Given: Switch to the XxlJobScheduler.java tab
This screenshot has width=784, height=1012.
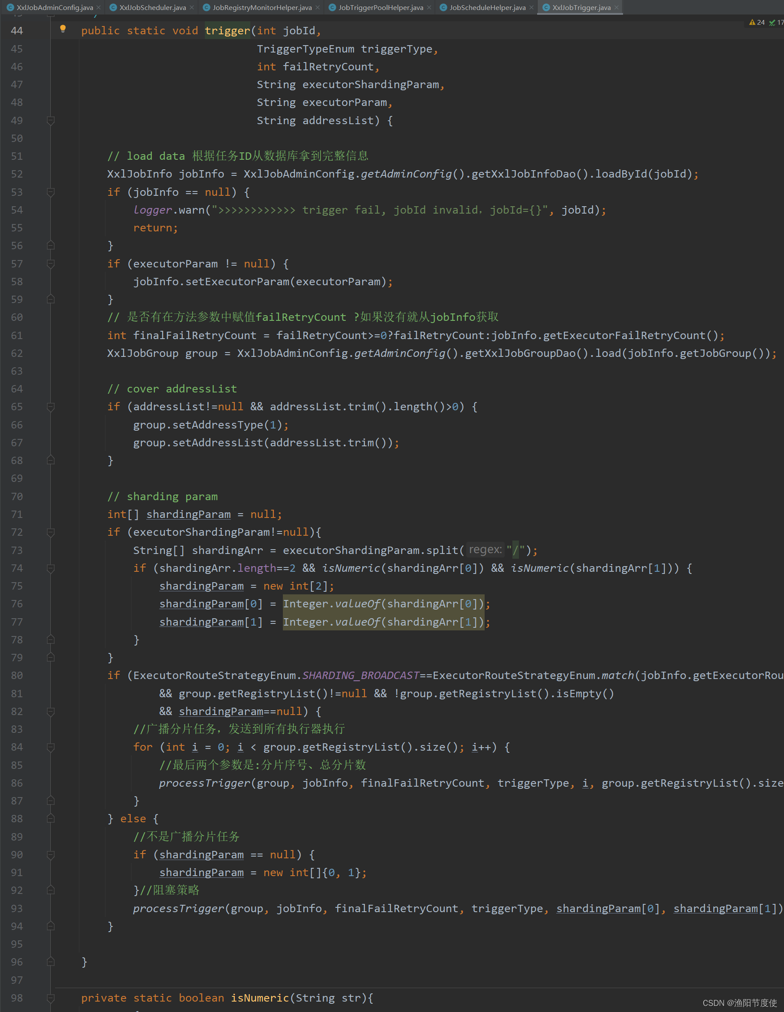Looking at the screenshot, I should (152, 7).
